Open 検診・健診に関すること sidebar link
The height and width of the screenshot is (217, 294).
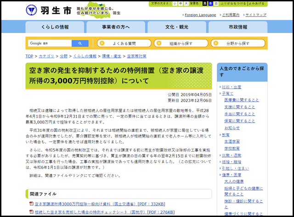point(243,204)
